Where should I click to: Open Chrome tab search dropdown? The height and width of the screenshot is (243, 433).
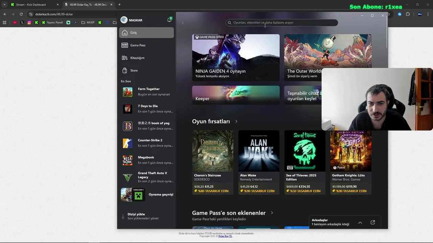4,5
